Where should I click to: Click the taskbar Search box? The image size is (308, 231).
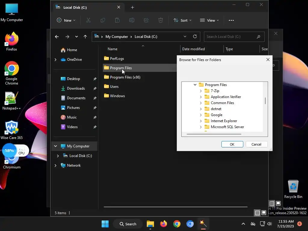pyautogui.click(x=128, y=224)
